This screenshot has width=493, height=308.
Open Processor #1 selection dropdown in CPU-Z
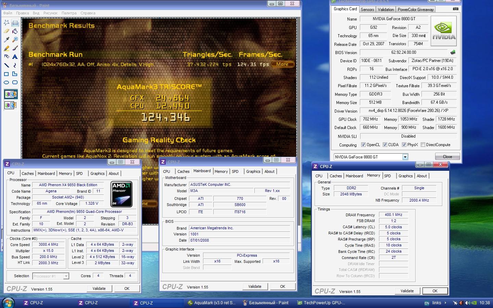click(66, 276)
